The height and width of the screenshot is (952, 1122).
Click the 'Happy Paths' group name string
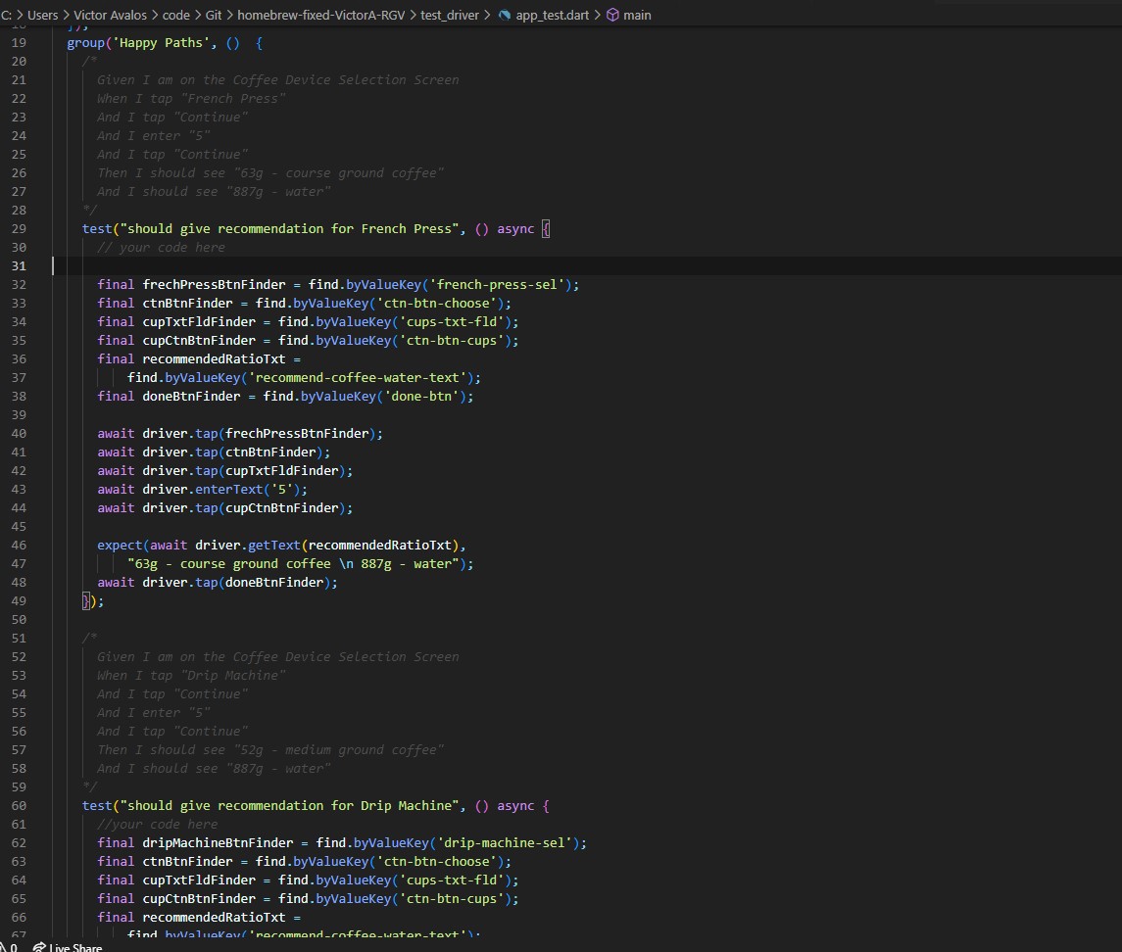tap(162, 43)
